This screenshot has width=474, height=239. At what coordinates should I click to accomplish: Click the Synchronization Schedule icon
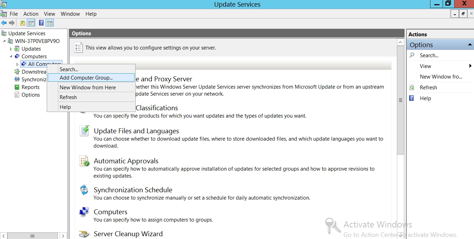click(x=84, y=190)
